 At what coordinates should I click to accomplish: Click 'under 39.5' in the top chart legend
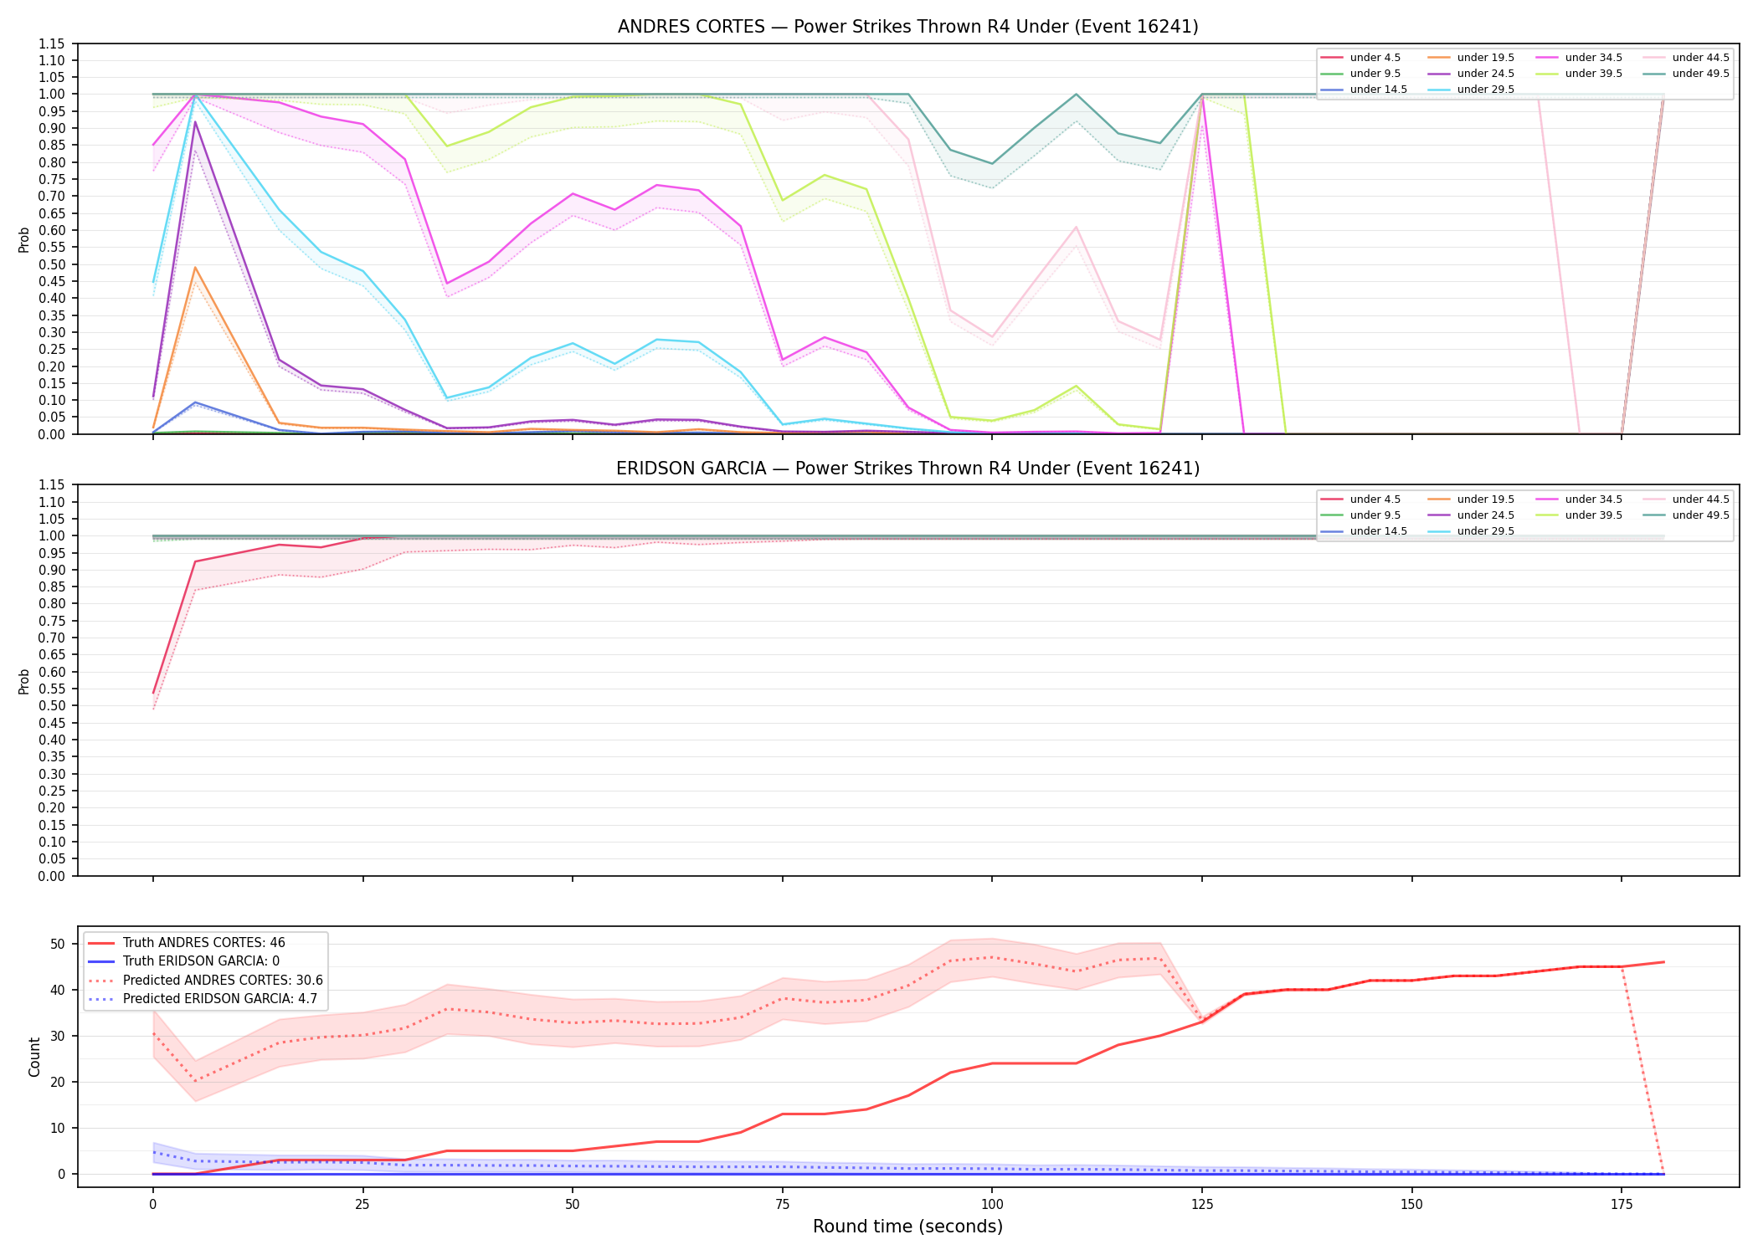pos(1593,74)
